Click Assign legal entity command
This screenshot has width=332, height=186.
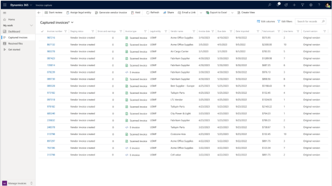79,12
